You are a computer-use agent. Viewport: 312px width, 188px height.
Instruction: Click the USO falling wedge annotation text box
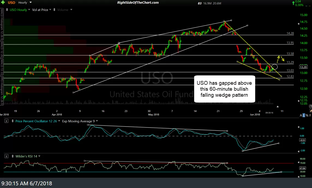click(x=225, y=89)
